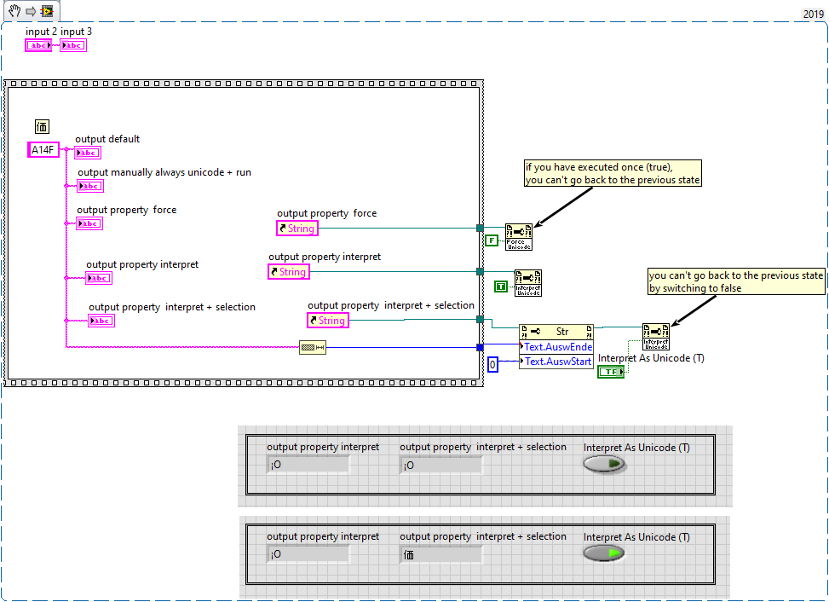Image resolution: width=829 pixels, height=602 pixels.
Task: Toggle the True boolean constant
Action: 500,287
